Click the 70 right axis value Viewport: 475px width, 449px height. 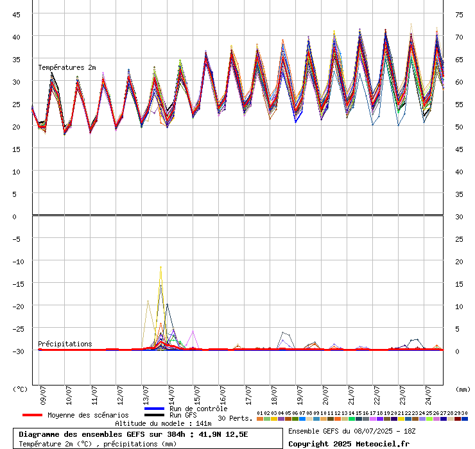[459, 37]
